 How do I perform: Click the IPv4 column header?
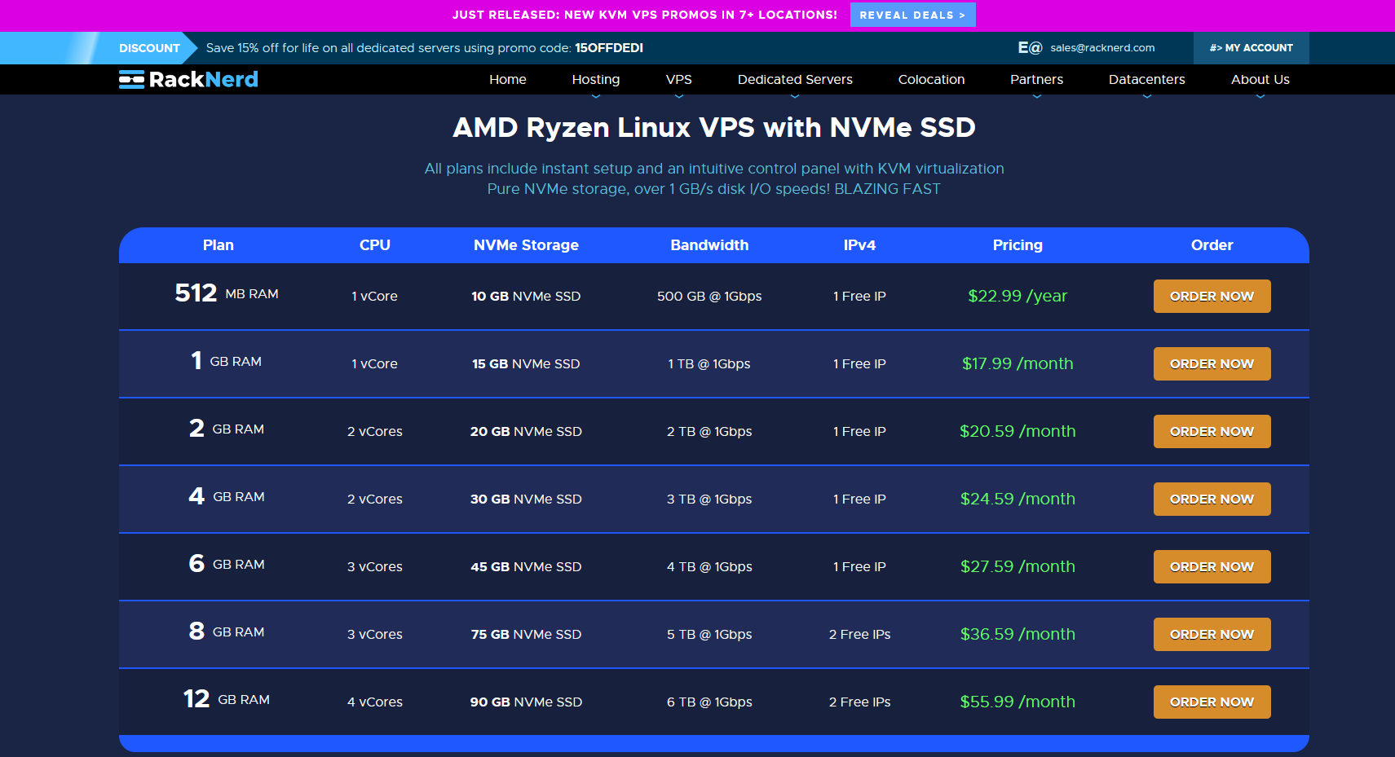click(x=859, y=245)
